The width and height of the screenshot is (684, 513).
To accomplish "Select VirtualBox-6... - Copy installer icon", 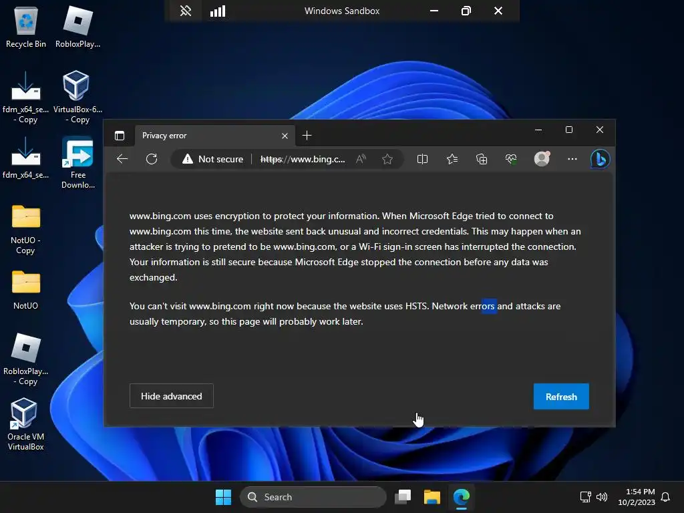I will (77, 98).
